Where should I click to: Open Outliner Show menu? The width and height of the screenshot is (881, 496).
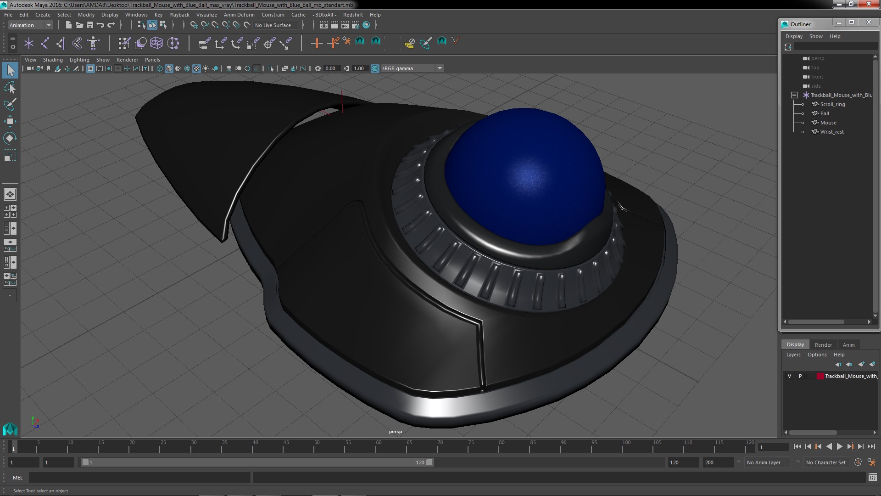[816, 36]
